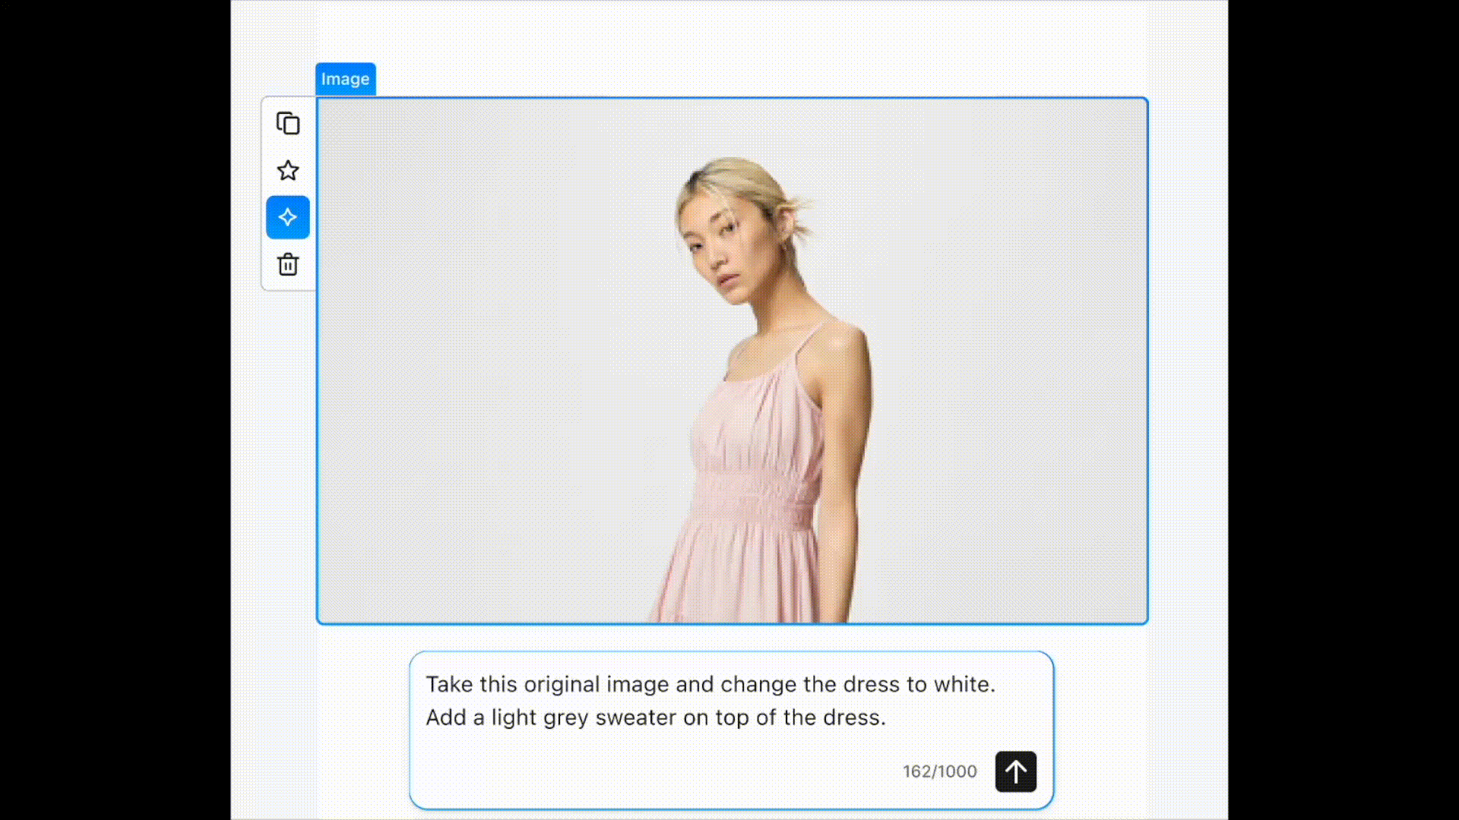1459x820 pixels.
Task: Submit the prompt with the arrow button
Action: [x=1016, y=771]
